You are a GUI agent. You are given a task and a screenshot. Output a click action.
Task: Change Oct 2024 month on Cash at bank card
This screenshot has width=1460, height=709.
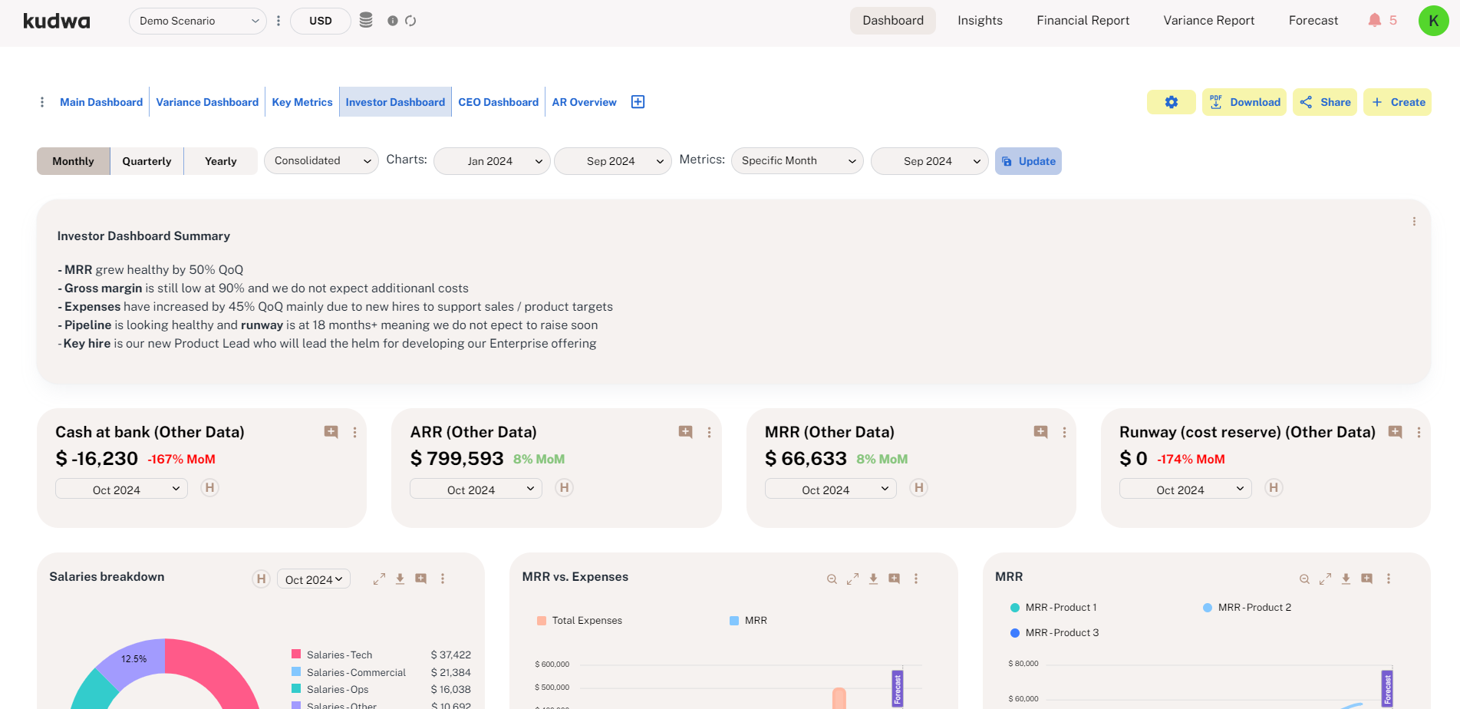(x=120, y=488)
